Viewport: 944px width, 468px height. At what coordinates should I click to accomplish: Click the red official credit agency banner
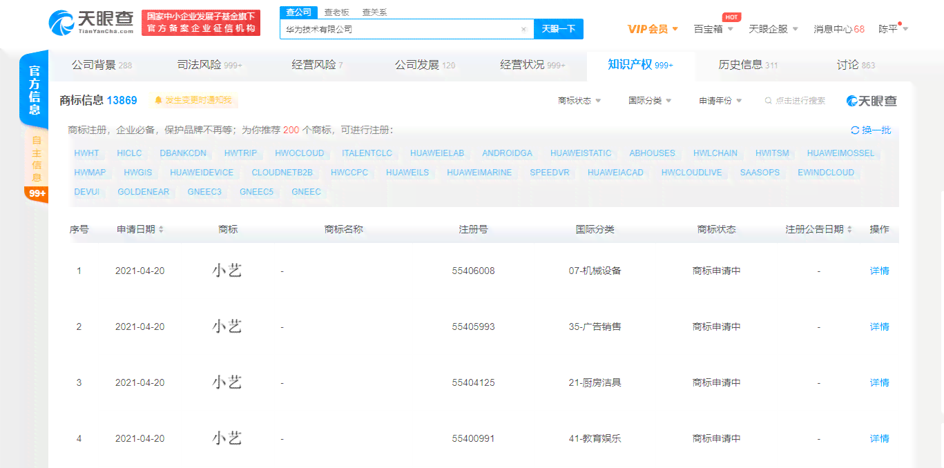[x=201, y=23]
